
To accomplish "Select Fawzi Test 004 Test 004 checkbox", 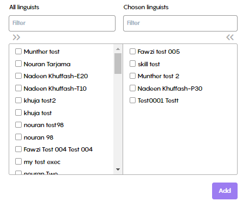I will pos(18,149).
